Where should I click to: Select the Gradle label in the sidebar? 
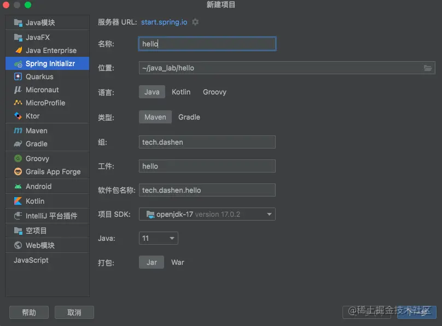(x=37, y=144)
